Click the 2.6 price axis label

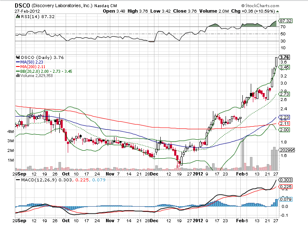[x=284, y=100]
